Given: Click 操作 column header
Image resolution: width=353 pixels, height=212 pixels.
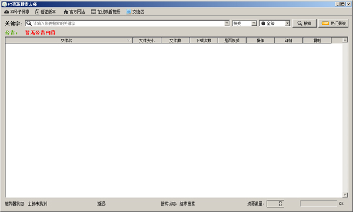Looking at the screenshot, I should coord(260,41).
